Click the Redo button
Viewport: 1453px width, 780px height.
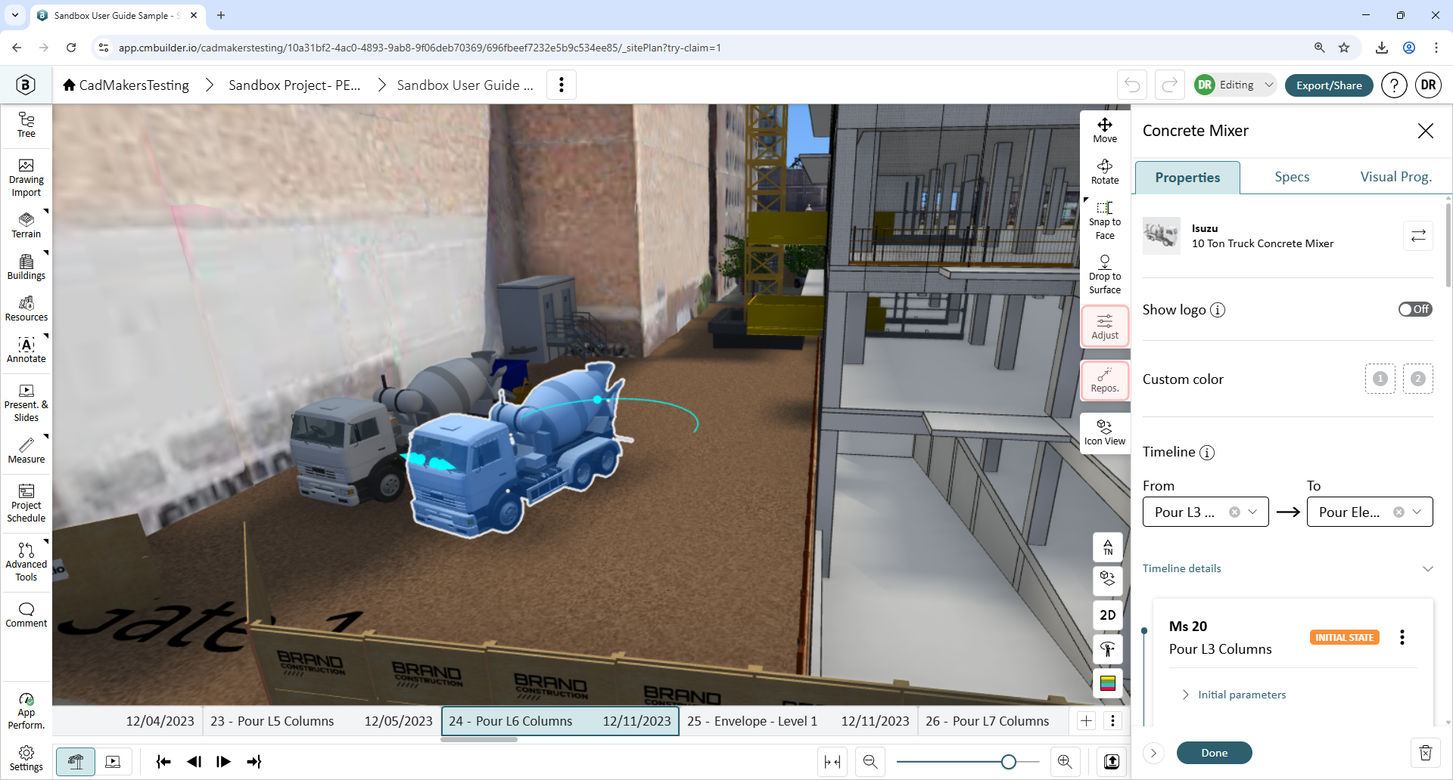(x=1169, y=85)
